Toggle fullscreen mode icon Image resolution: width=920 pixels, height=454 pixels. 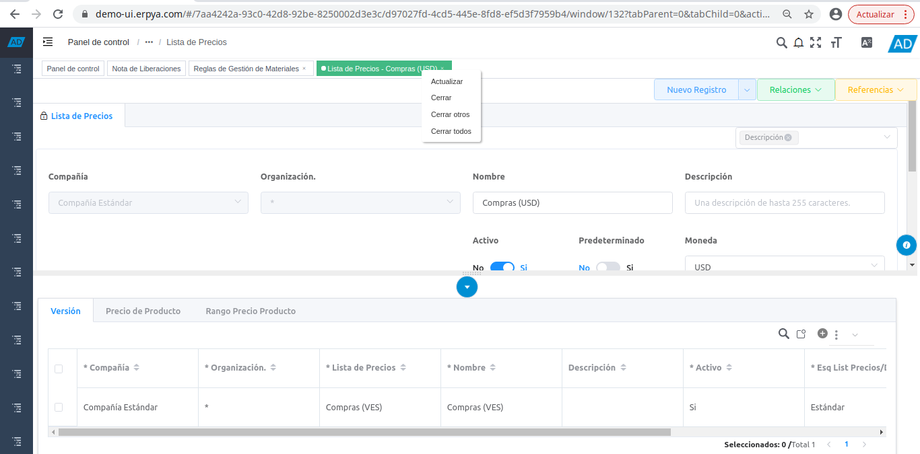[x=816, y=42]
